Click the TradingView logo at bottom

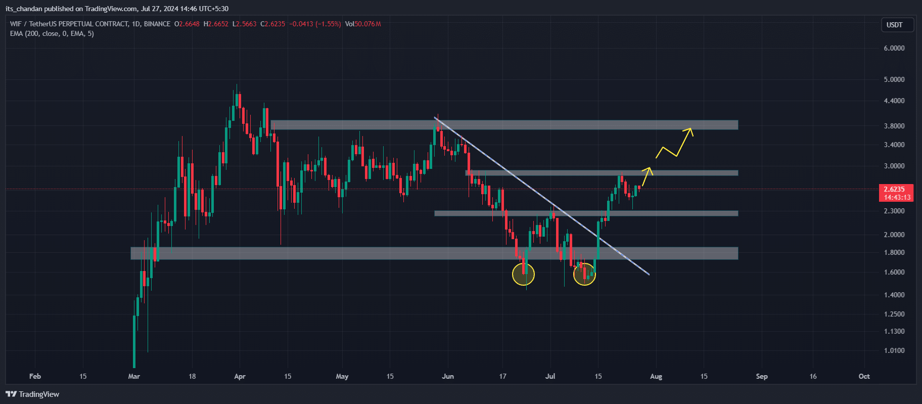click(x=32, y=394)
